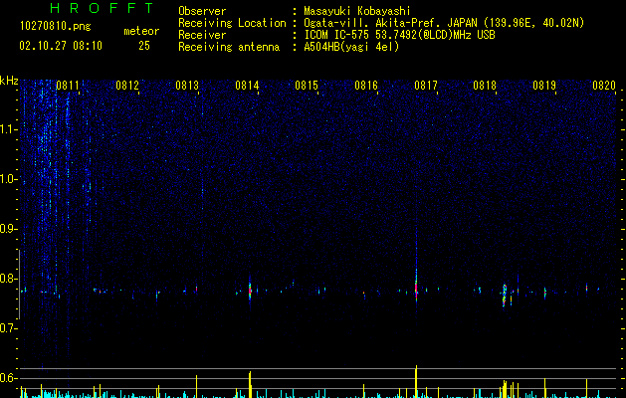Click the 0819 time marker
This screenshot has width=626, height=398.
tap(544, 86)
